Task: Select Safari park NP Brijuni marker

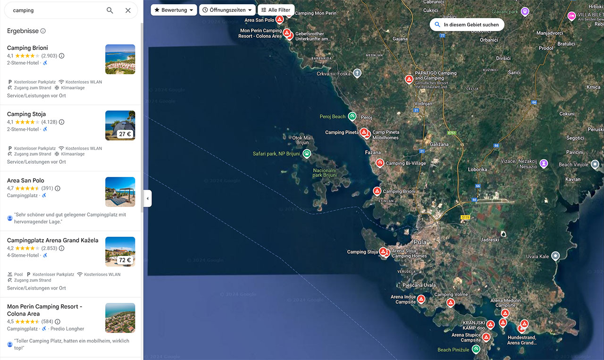Action: [x=307, y=153]
